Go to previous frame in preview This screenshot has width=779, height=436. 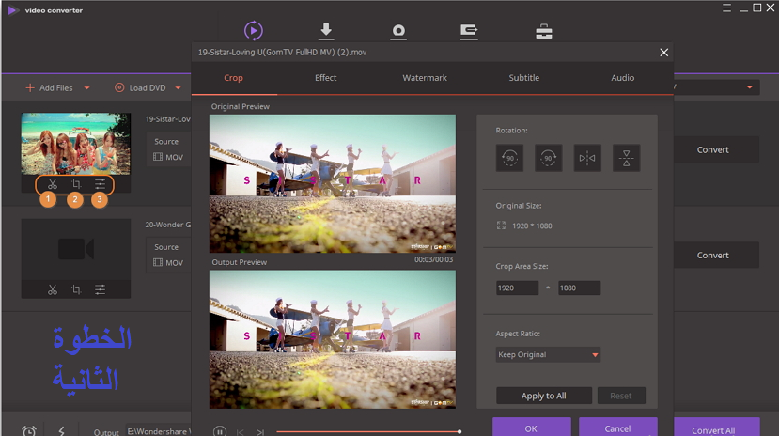point(241,432)
